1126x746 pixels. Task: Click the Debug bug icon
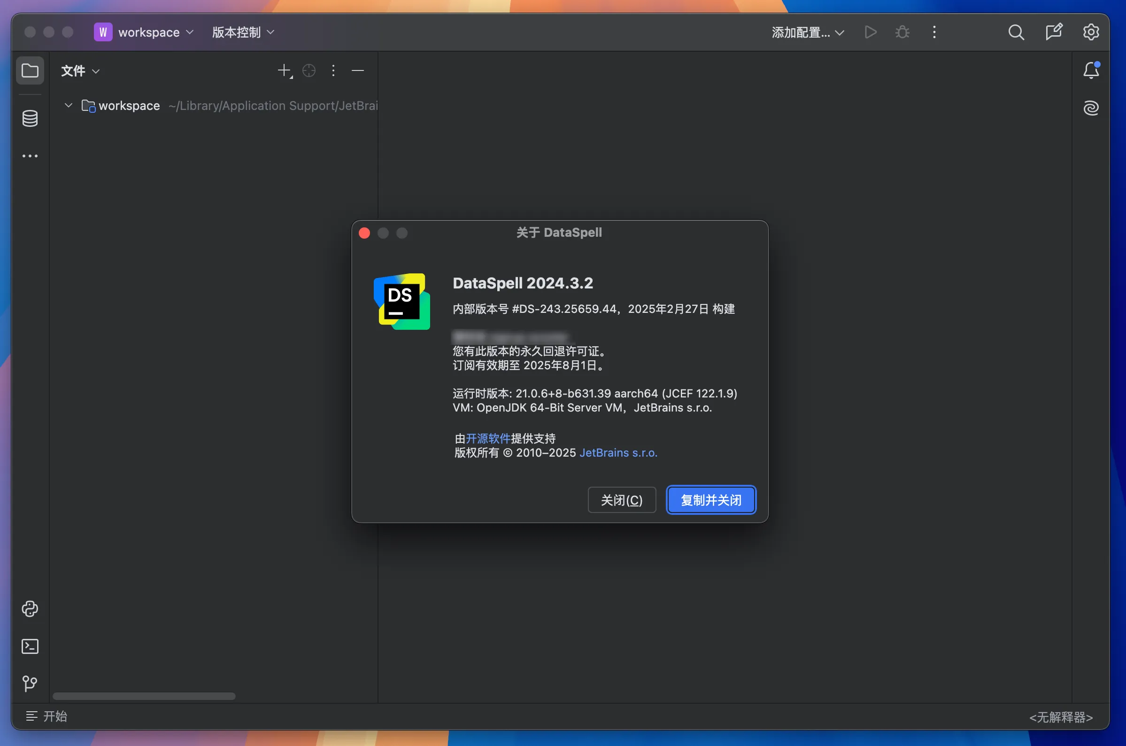(x=902, y=32)
